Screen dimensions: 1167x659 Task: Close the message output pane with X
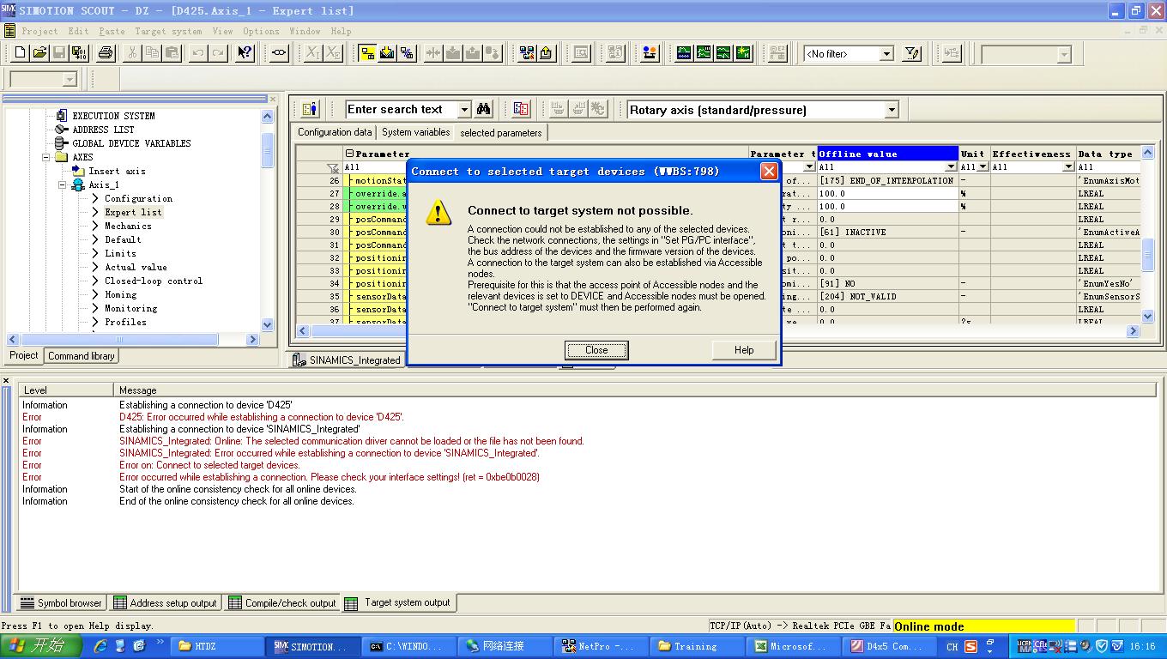pyautogui.click(x=6, y=380)
